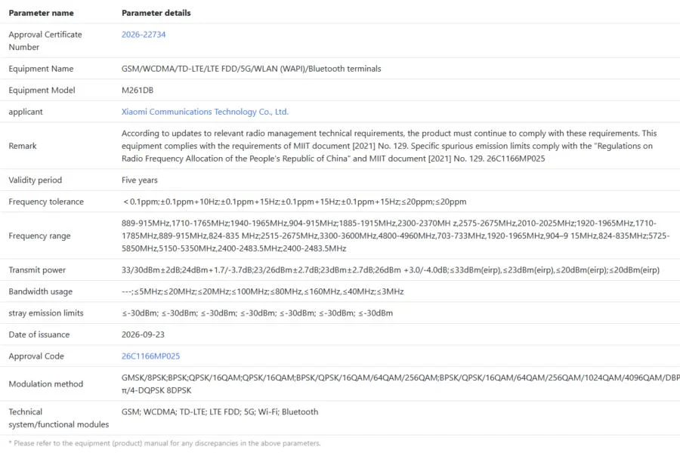Click the 'Please refer to the equipment manual' footnote
This screenshot has width=680, height=453.
tap(165, 443)
